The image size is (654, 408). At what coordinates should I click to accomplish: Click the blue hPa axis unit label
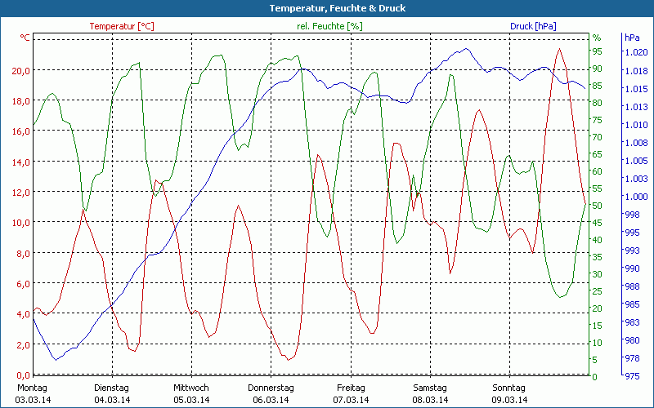tap(632, 38)
